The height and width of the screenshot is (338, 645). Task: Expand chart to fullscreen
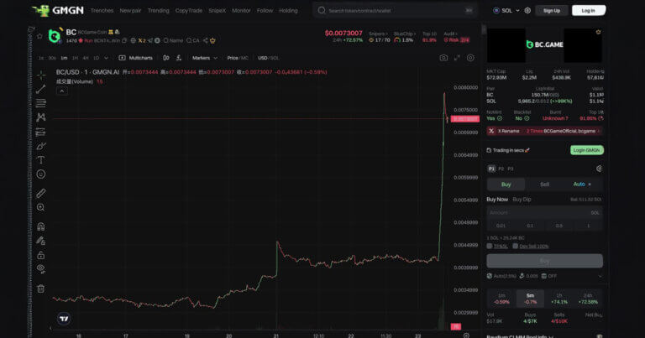coord(457,58)
